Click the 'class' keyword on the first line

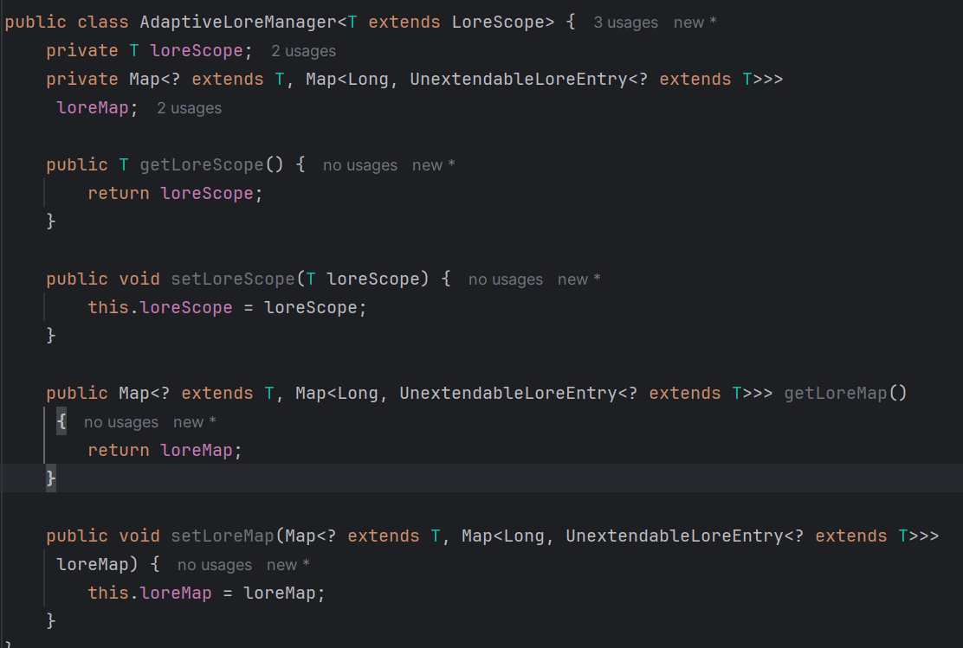[x=103, y=22]
